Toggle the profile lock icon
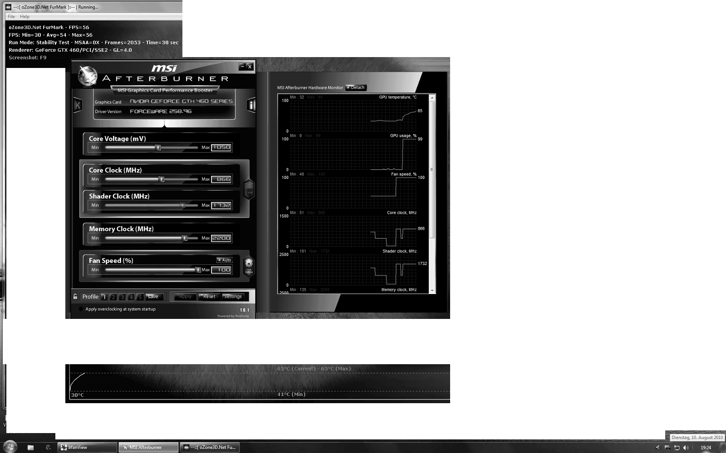Image resolution: width=726 pixels, height=453 pixels. [x=75, y=297]
